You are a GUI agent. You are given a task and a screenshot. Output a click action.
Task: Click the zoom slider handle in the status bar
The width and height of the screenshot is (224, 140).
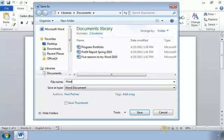click(x=206, y=128)
